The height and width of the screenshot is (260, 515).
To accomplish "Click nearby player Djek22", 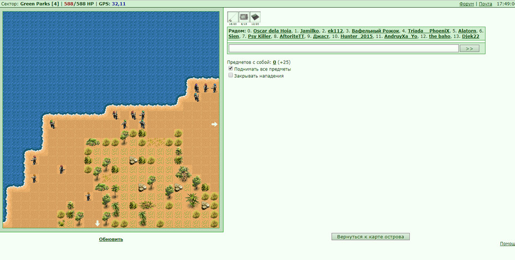I will click(471, 36).
